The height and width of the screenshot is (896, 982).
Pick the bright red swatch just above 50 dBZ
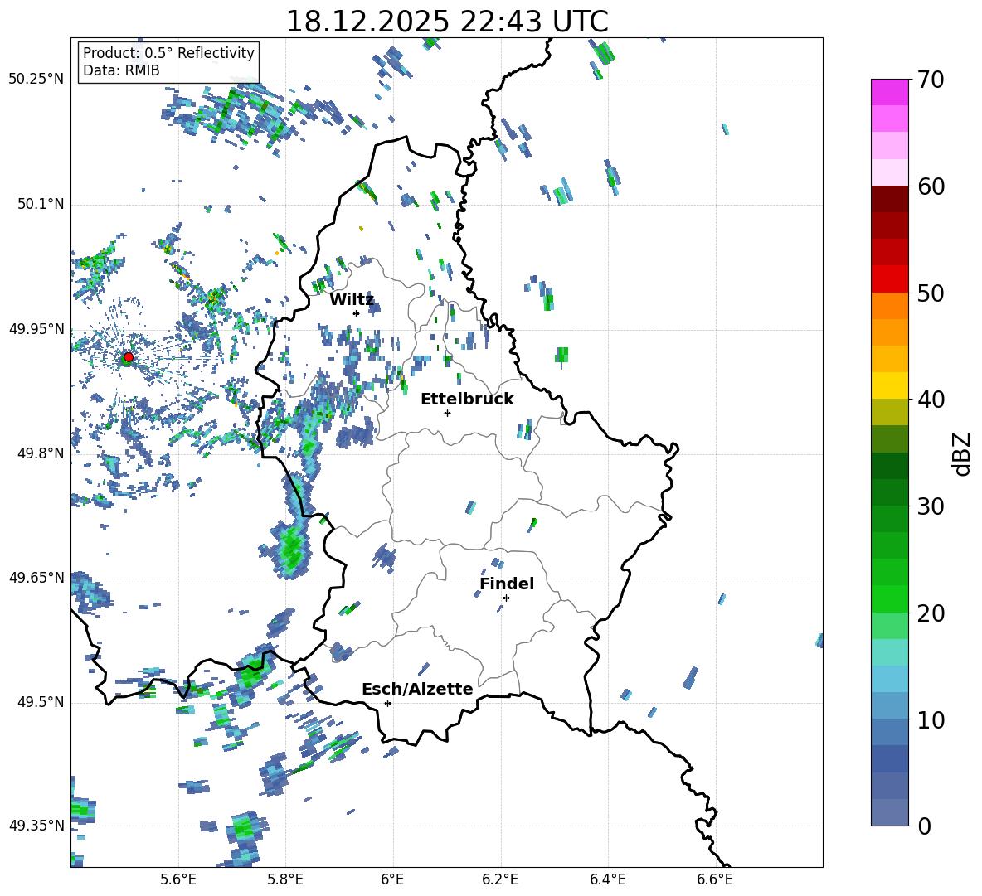click(x=889, y=278)
